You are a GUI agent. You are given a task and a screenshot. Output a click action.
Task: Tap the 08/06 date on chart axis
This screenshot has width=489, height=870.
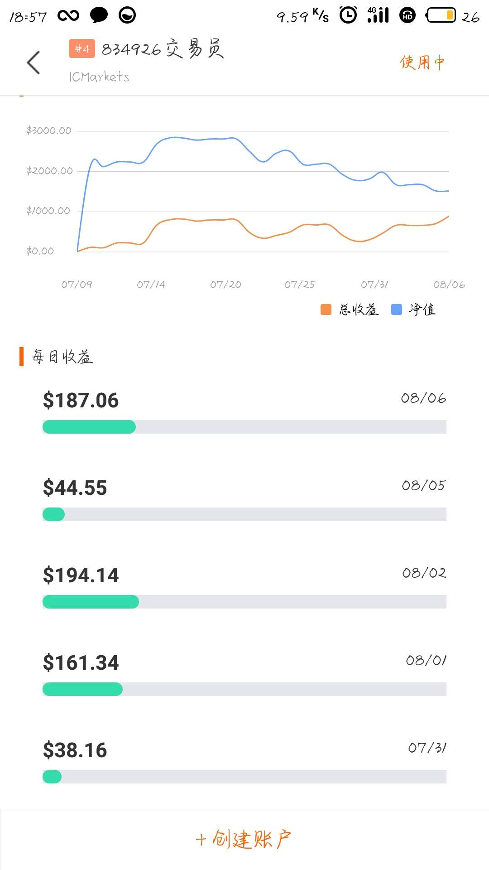click(449, 285)
